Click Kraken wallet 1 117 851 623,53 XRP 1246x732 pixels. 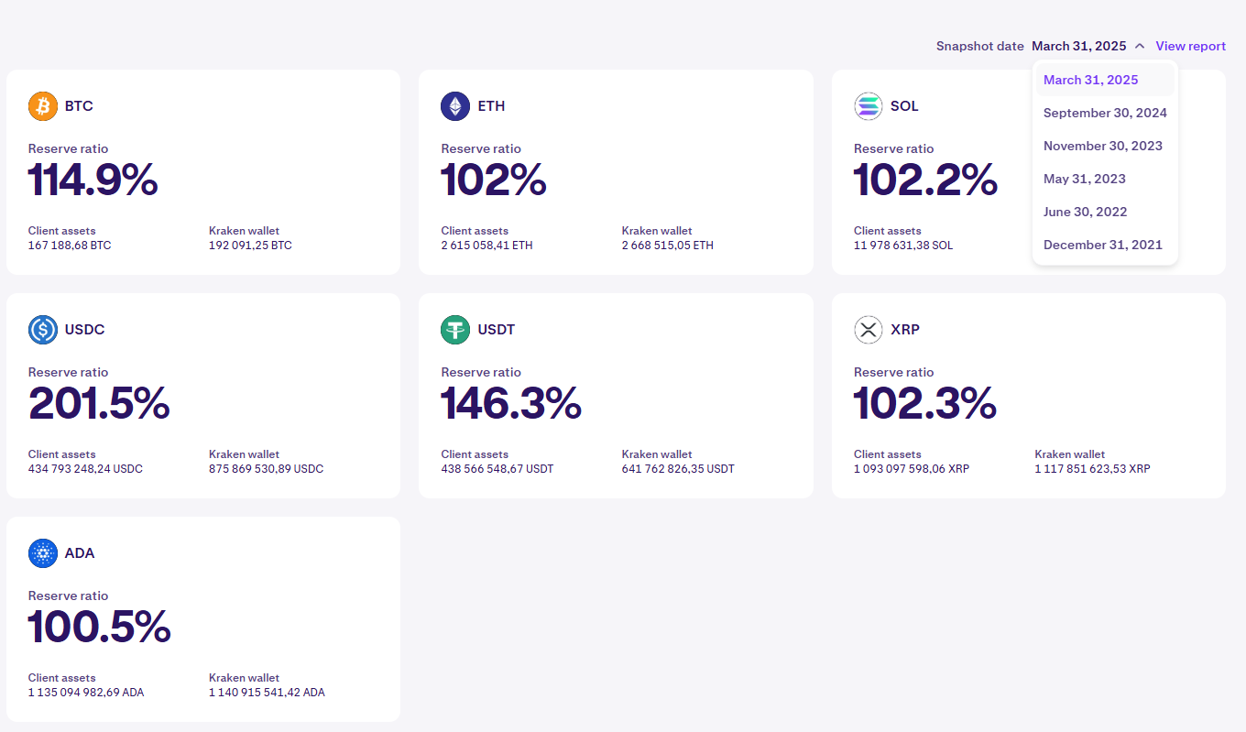(x=1093, y=469)
